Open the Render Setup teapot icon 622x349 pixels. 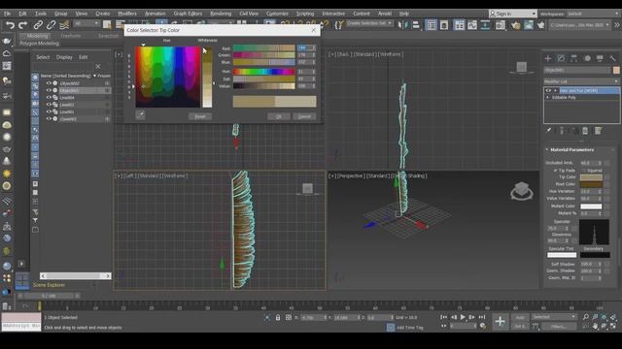click(x=515, y=25)
